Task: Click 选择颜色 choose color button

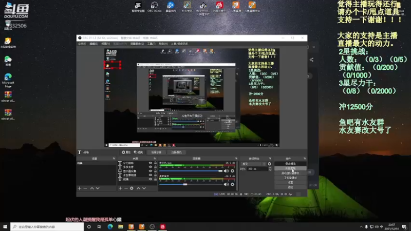Action: (176, 152)
